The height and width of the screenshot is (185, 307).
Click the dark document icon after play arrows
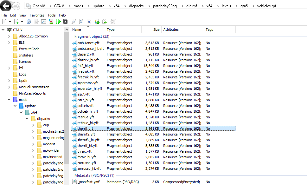tap(65, 22)
